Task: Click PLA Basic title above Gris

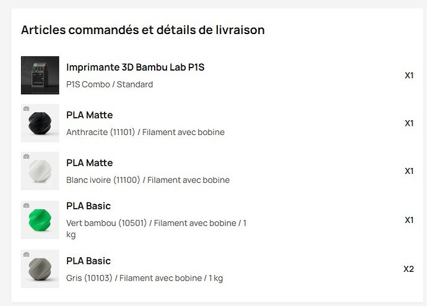Action: point(88,261)
